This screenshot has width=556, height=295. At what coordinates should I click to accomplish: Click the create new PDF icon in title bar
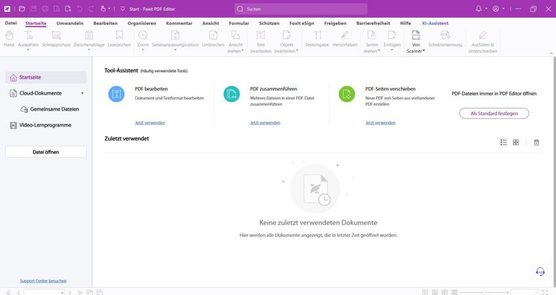[x=68, y=9]
